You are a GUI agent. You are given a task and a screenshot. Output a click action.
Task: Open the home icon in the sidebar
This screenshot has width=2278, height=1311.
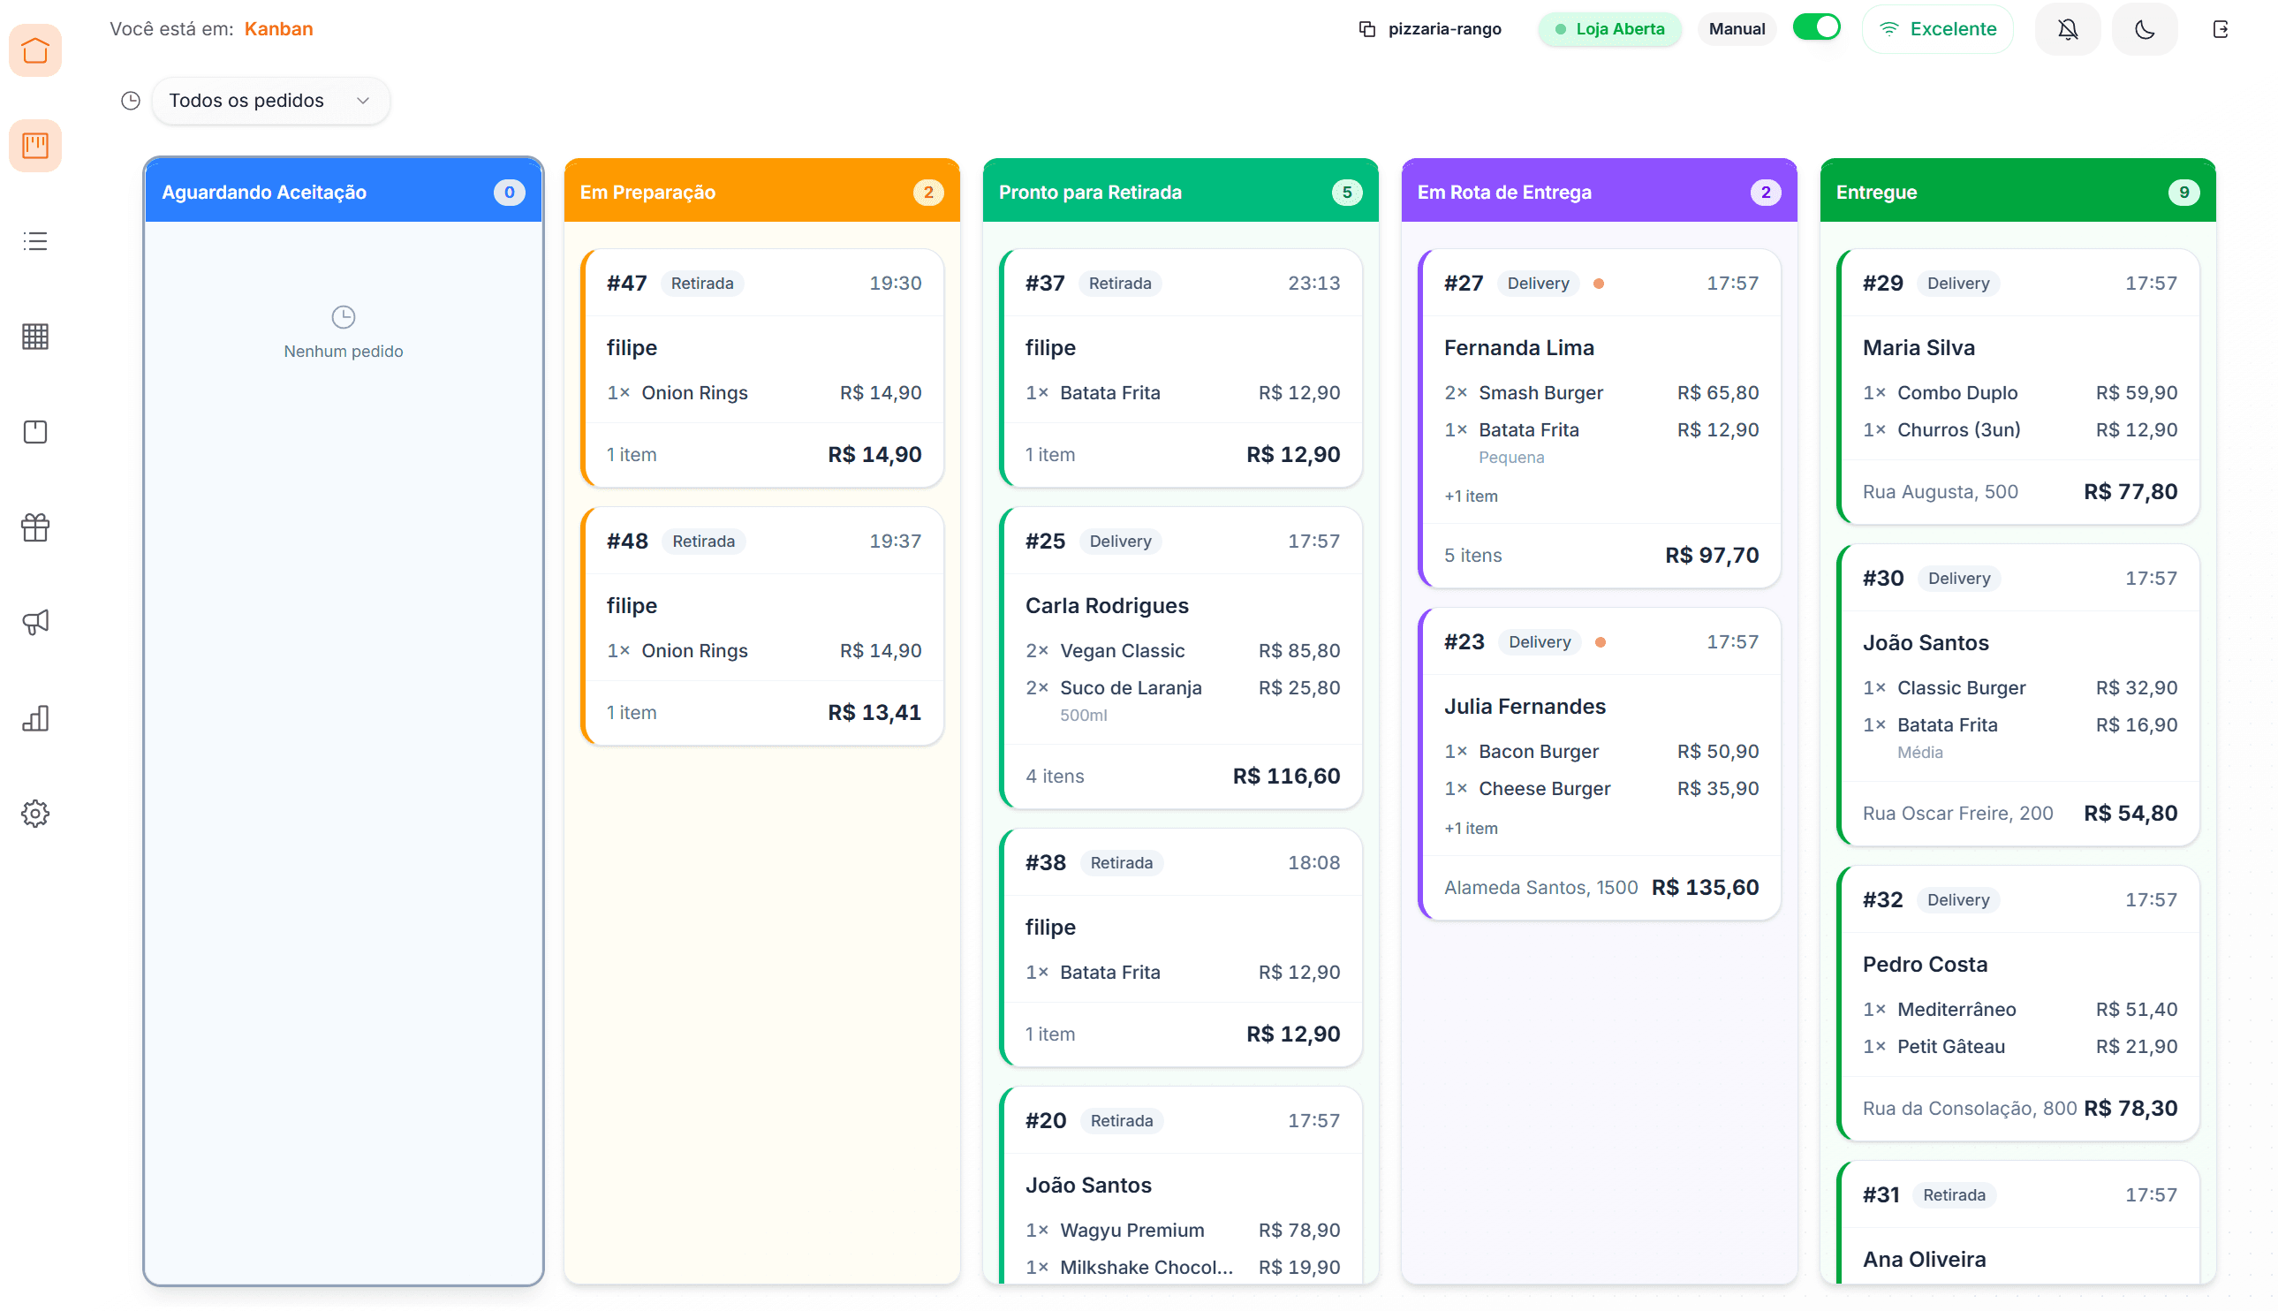(x=35, y=50)
